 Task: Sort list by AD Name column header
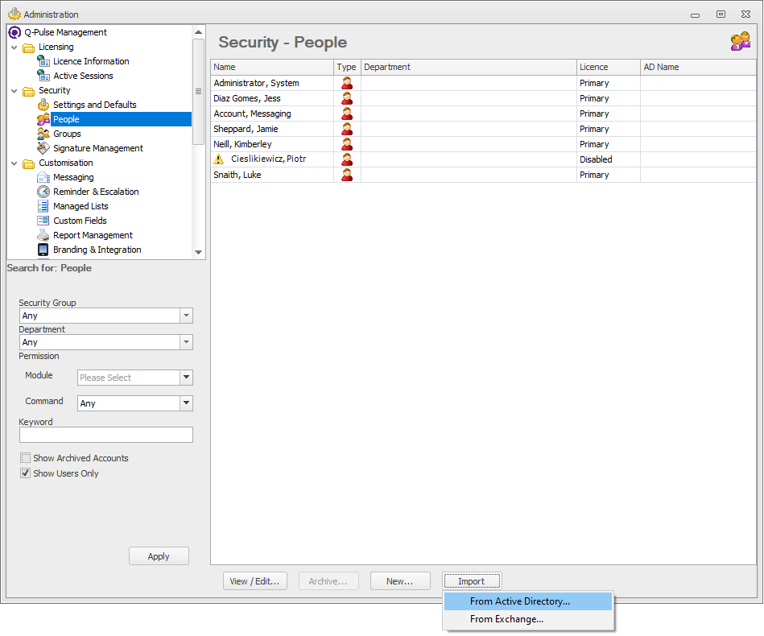698,68
